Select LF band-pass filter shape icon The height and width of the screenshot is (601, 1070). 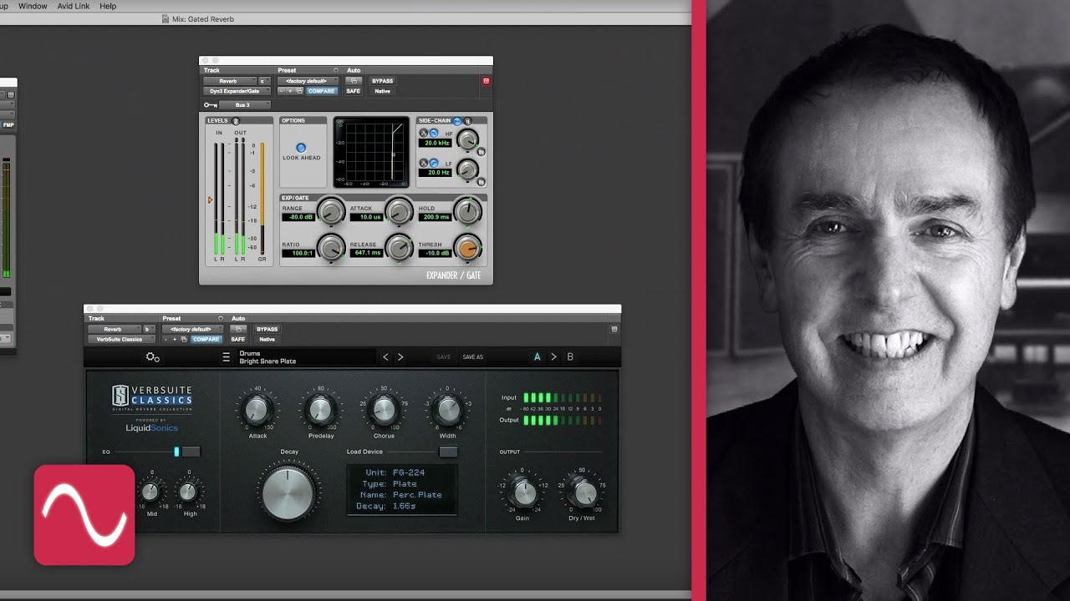pyautogui.click(x=424, y=163)
